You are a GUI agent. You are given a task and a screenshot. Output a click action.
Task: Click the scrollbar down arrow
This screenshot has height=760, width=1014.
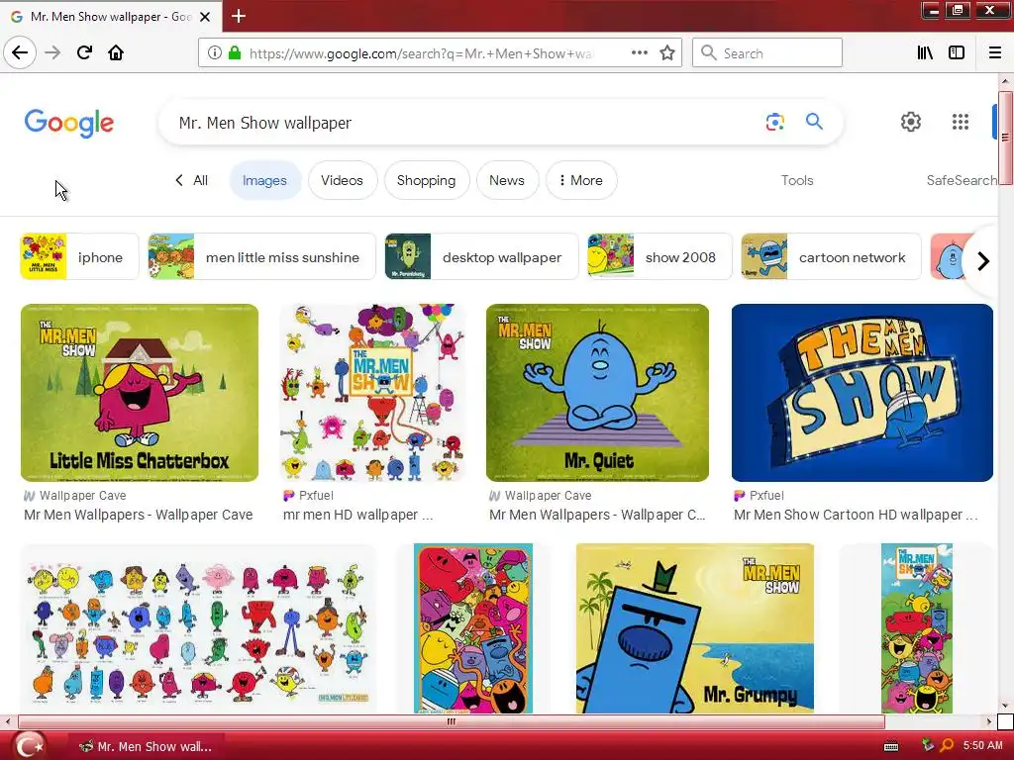pos(1005,707)
